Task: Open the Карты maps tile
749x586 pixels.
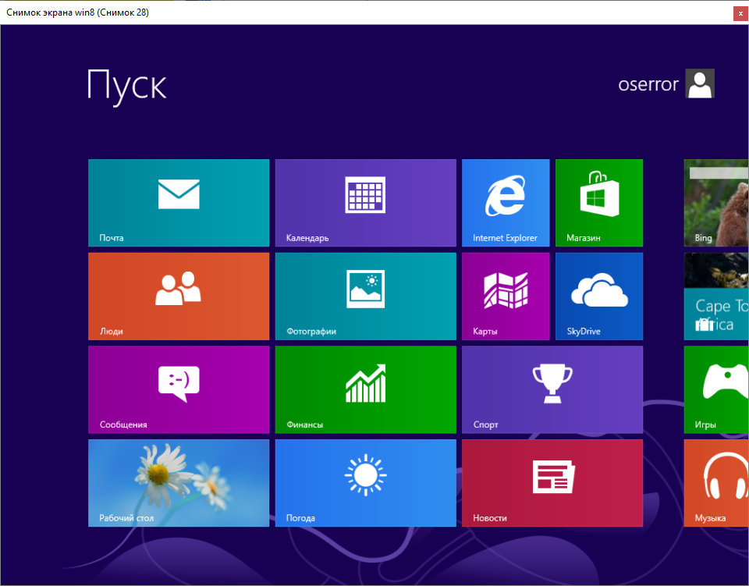Action: tap(506, 296)
